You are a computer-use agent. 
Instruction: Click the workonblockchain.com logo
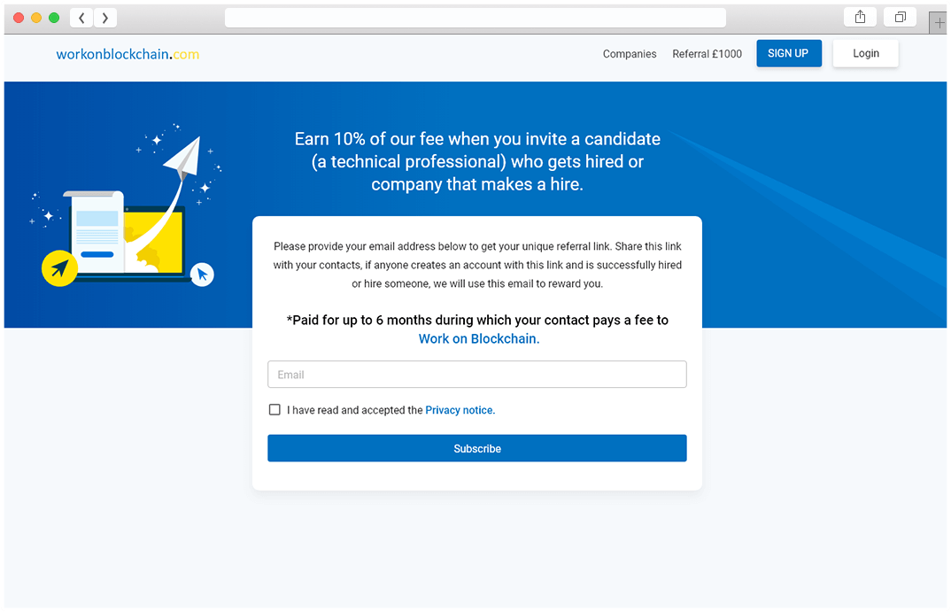pos(128,54)
